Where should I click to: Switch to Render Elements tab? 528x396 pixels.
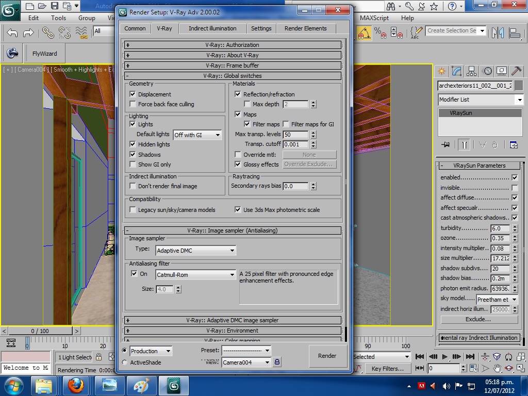pyautogui.click(x=305, y=28)
